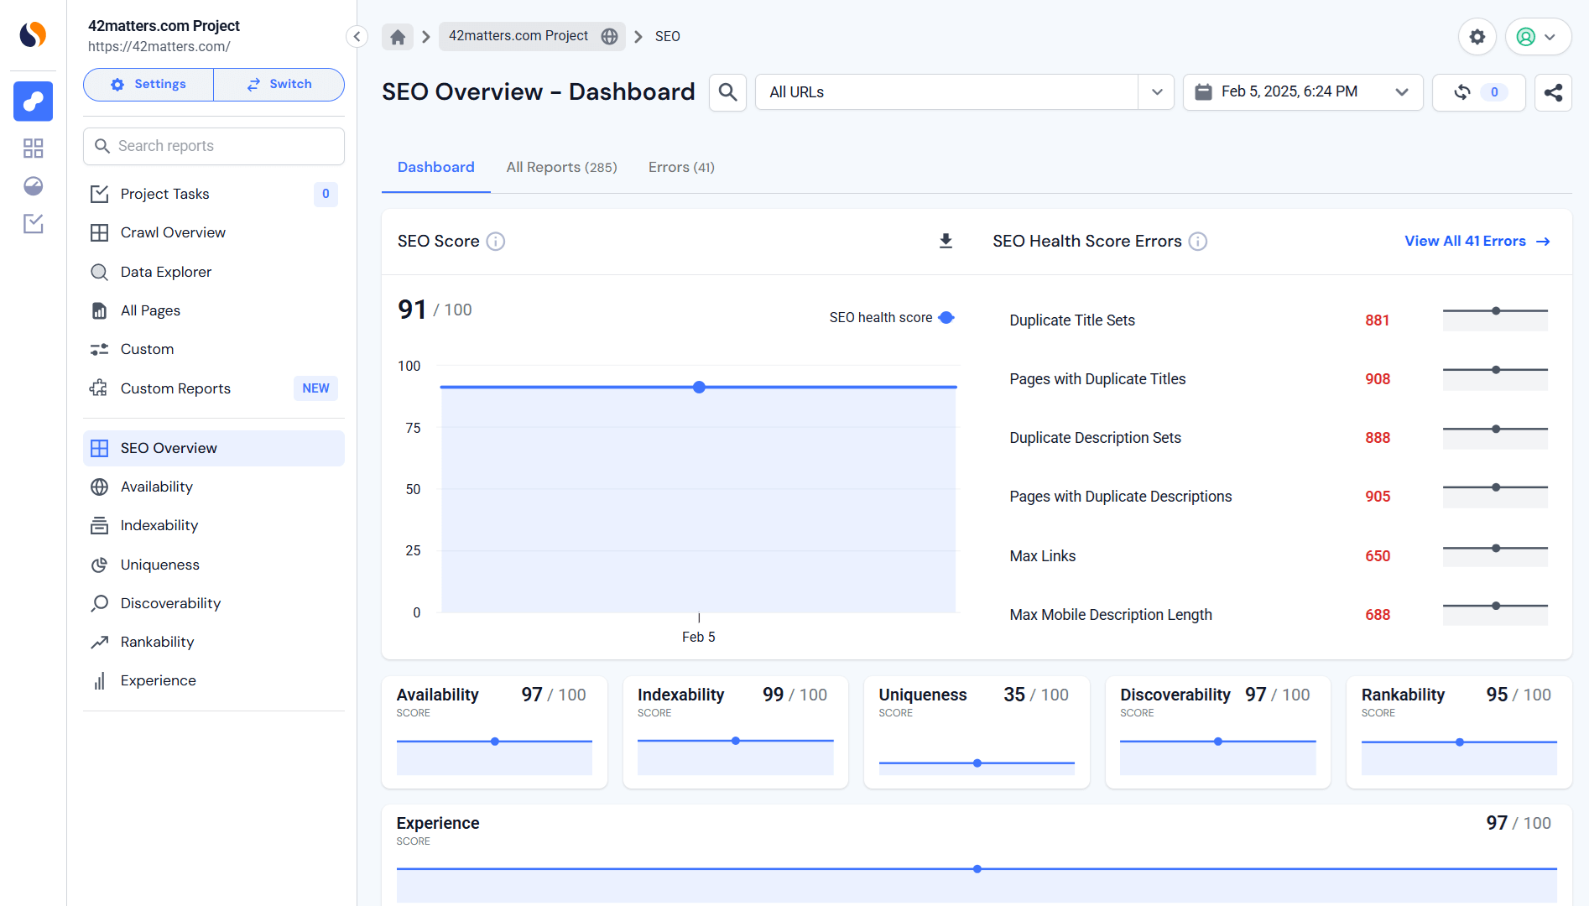Open the Uniqueness report in sidebar
The image size is (1589, 906).
[x=159, y=564]
